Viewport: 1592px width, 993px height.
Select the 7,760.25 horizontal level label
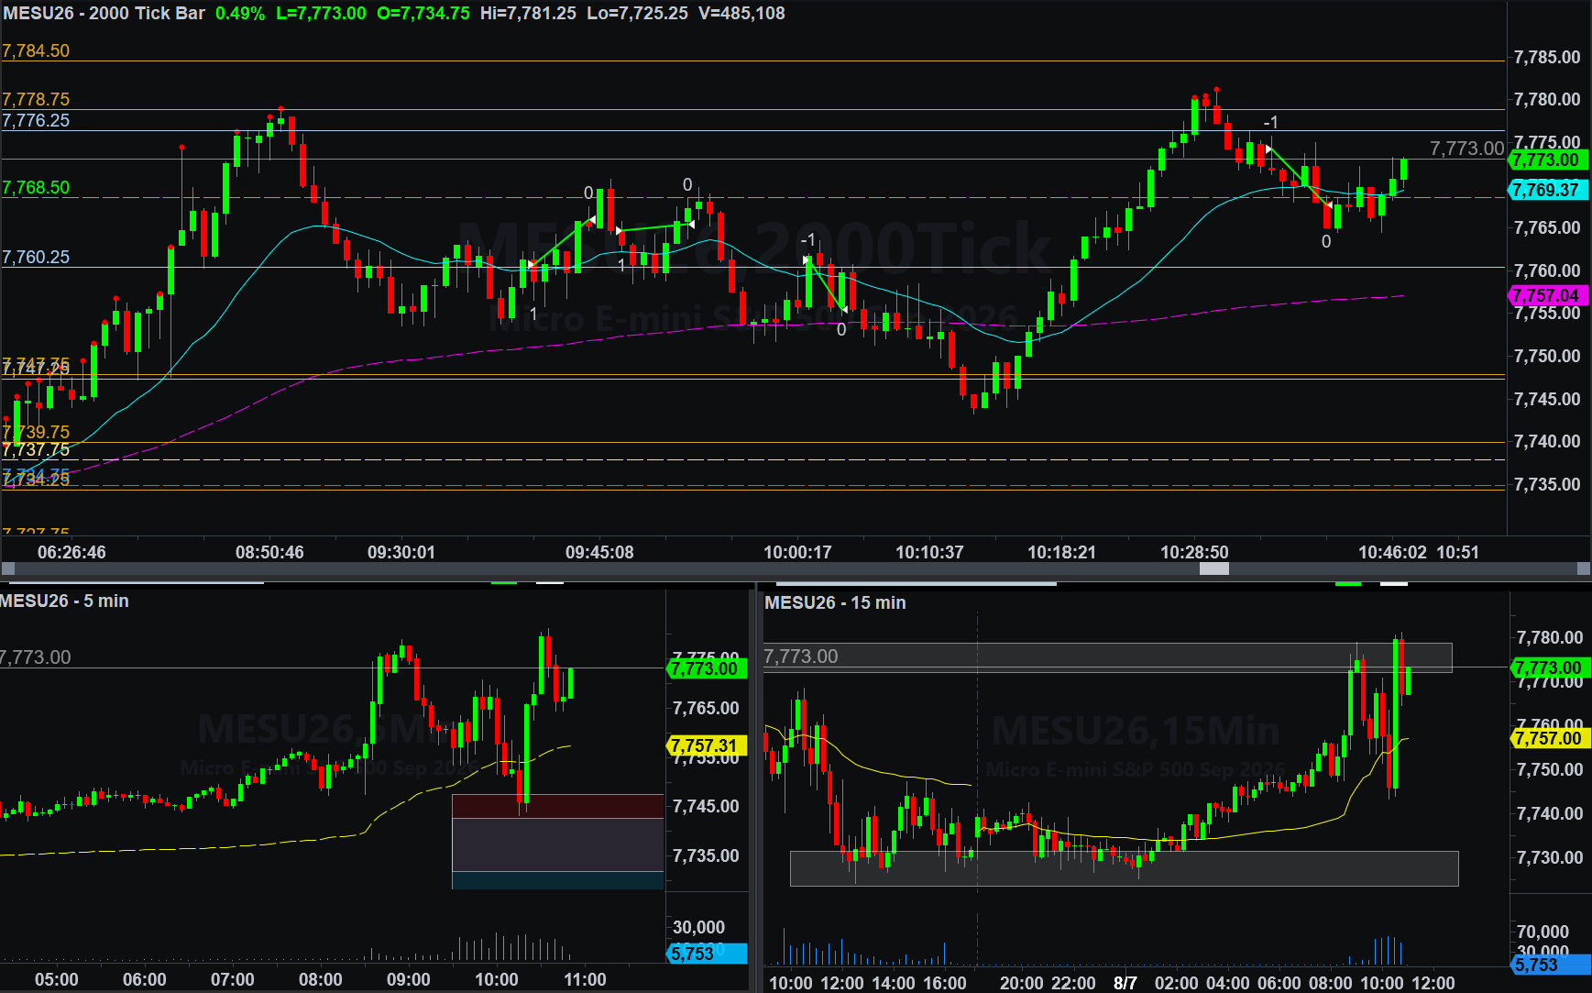point(36,257)
